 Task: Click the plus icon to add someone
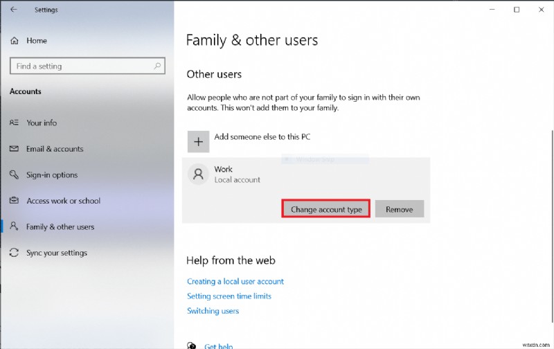point(198,142)
